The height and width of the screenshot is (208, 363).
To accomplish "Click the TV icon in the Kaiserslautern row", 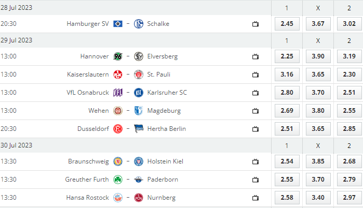I will click(256, 75).
